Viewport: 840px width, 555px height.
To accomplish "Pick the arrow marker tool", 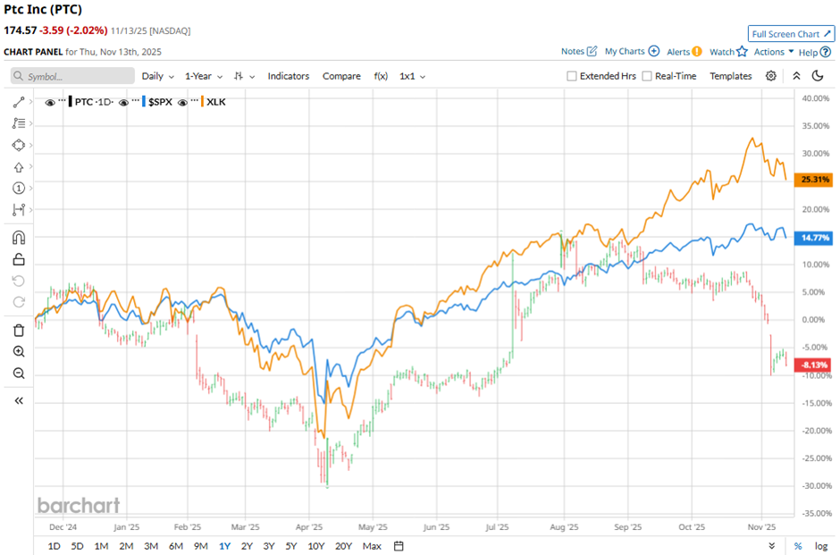I will pos(19,167).
